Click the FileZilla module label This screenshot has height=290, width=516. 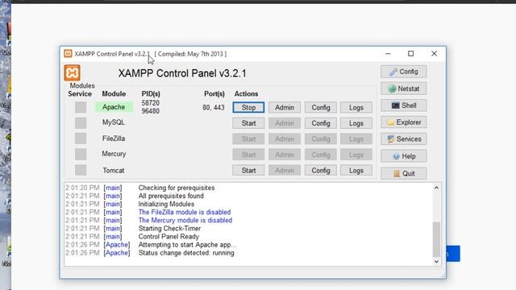[114, 139]
